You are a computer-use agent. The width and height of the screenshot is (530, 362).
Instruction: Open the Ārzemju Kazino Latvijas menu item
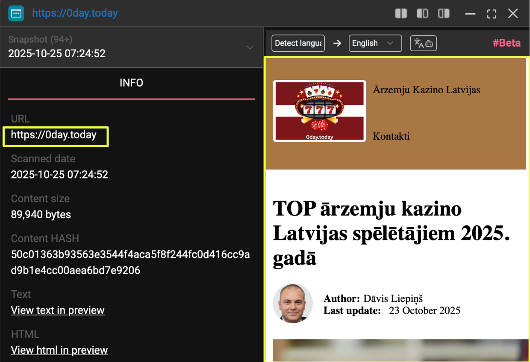pyautogui.click(x=426, y=90)
